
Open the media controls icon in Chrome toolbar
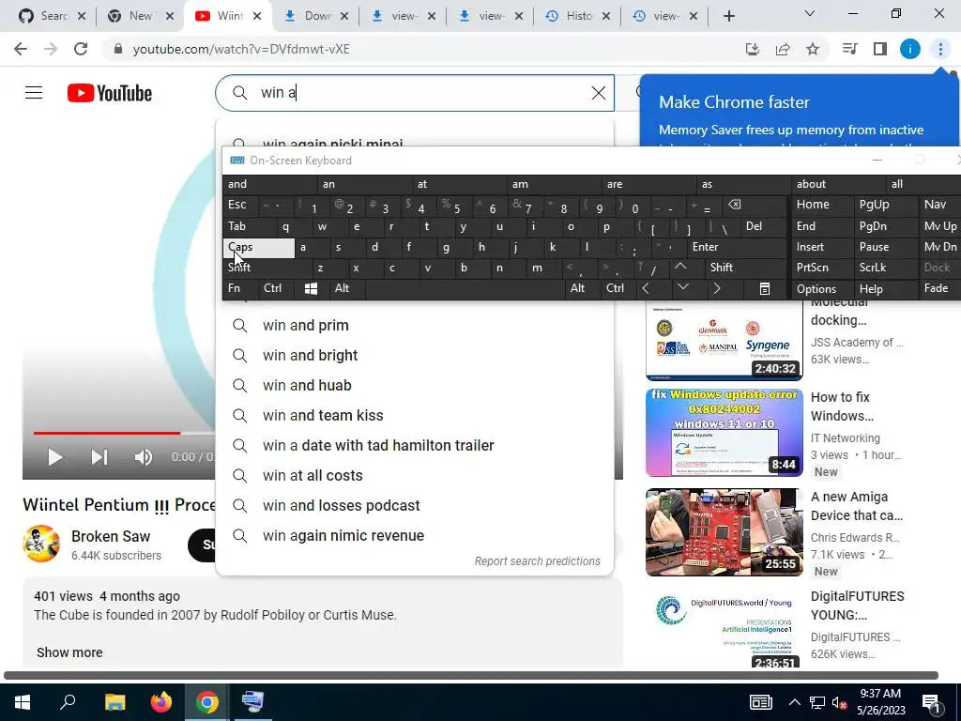tap(849, 49)
